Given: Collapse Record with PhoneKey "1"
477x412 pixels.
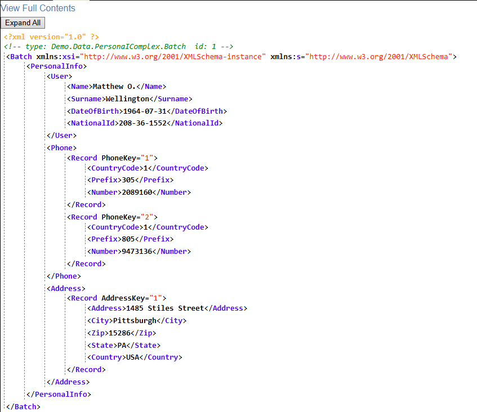Looking at the screenshot, I should coord(84,158).
